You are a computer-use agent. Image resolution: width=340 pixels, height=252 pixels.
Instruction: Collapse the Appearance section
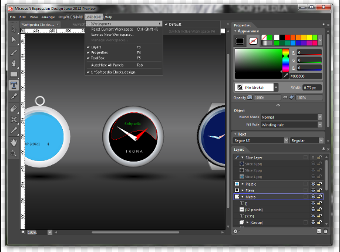click(235, 31)
